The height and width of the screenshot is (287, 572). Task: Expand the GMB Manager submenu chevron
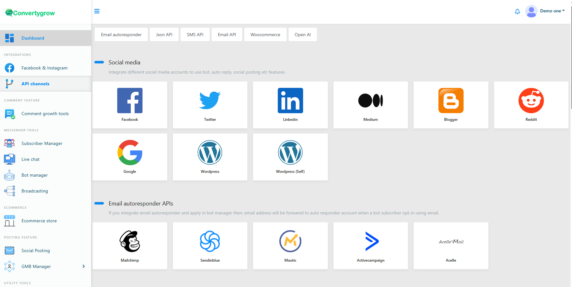click(x=84, y=266)
